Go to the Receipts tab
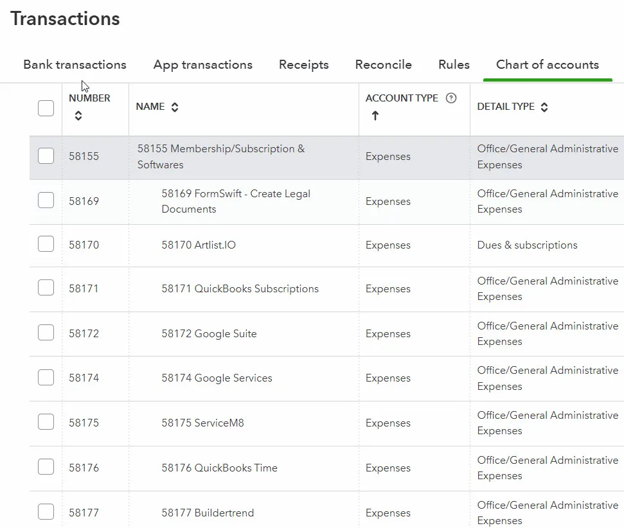 (303, 65)
